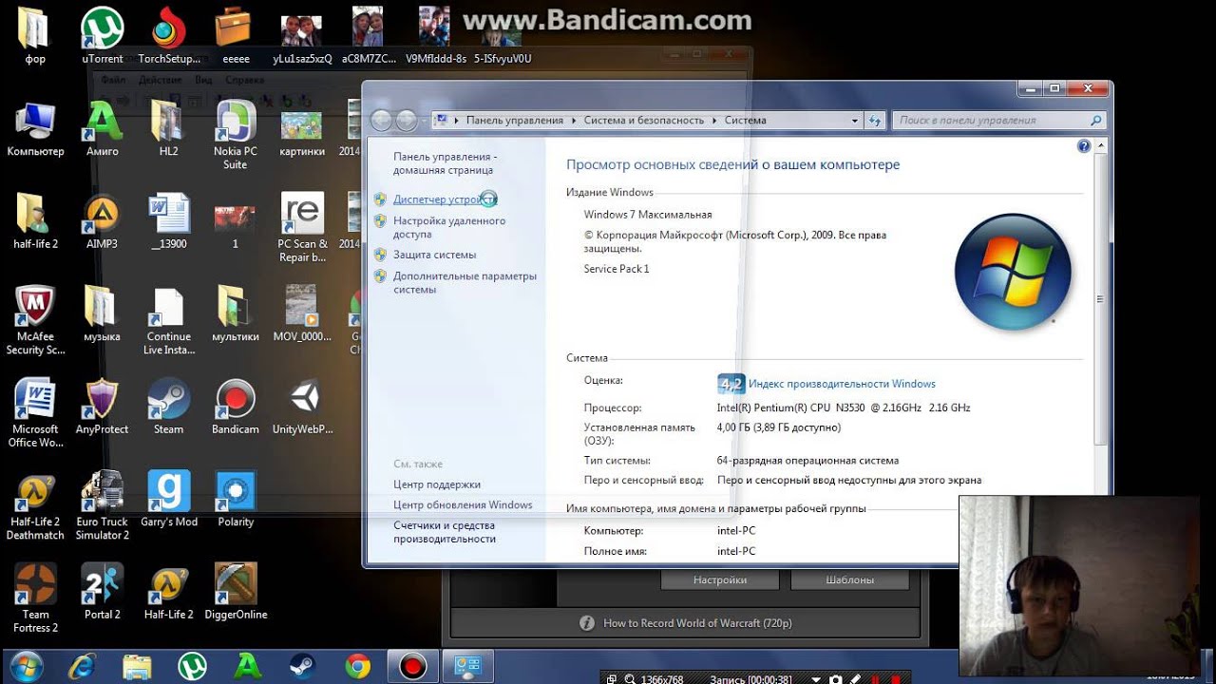This screenshot has width=1216, height=684.
Task: Open 'Настройка удаленного доступа' link
Action: point(449,227)
